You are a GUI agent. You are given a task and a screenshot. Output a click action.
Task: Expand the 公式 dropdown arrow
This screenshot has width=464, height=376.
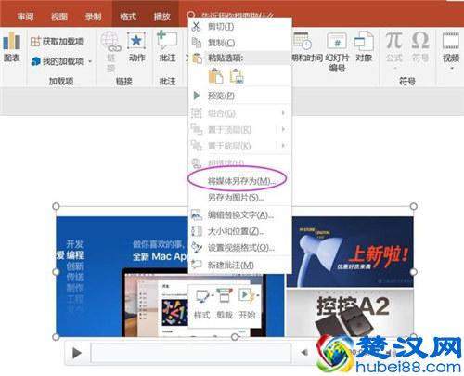point(394,67)
